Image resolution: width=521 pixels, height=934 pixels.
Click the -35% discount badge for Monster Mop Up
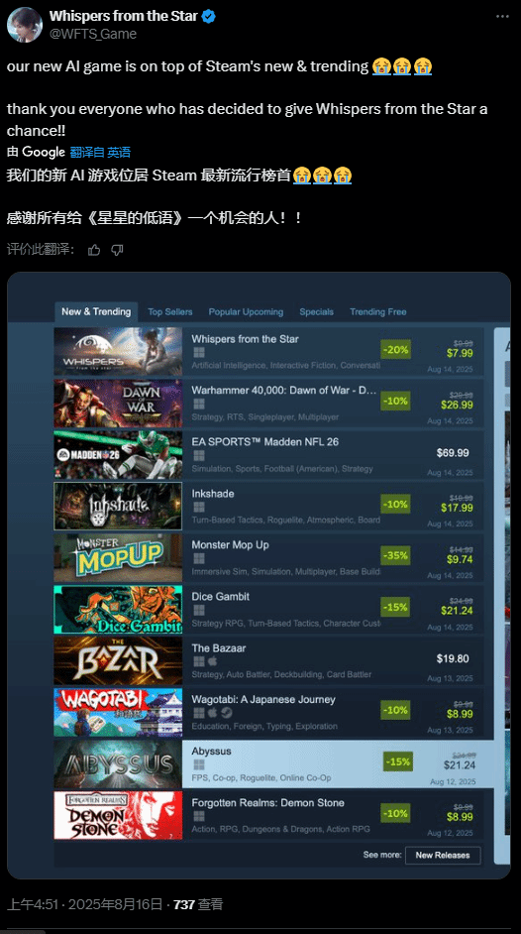pos(395,556)
